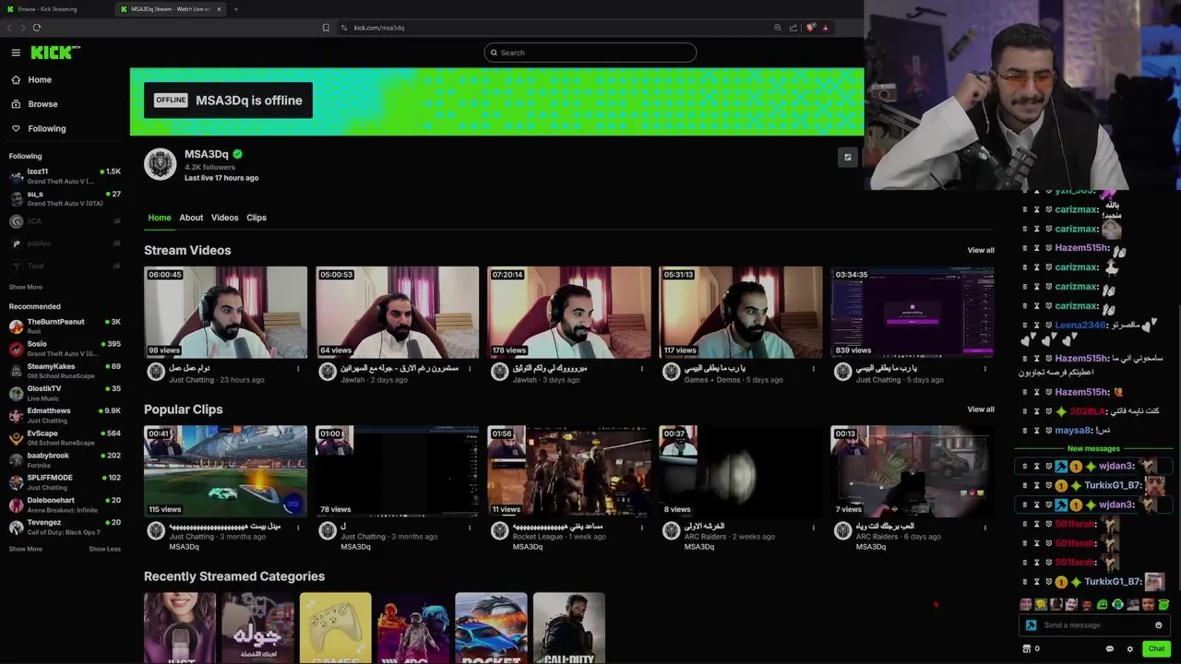
Task: Click the Leena2346 username in chat
Action: pyautogui.click(x=1080, y=325)
